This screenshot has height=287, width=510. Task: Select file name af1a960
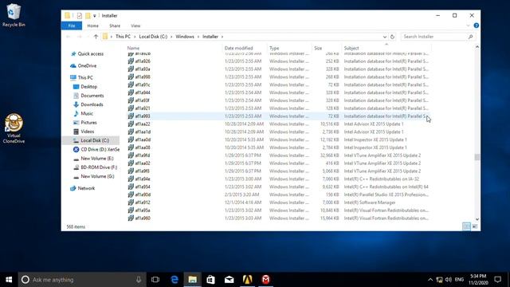[143, 218]
